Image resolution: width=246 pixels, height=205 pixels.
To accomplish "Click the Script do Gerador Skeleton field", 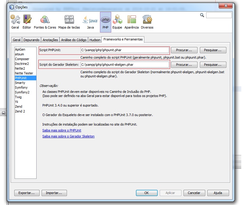I will tap(125, 65).
